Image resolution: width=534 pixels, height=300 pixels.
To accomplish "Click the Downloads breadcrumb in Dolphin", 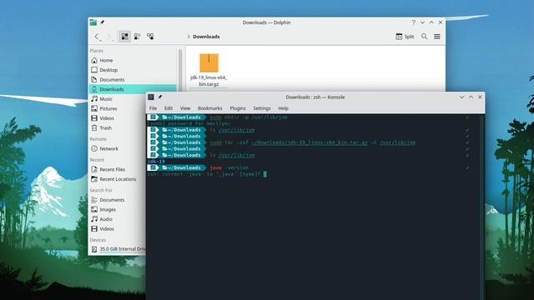I will [x=206, y=37].
